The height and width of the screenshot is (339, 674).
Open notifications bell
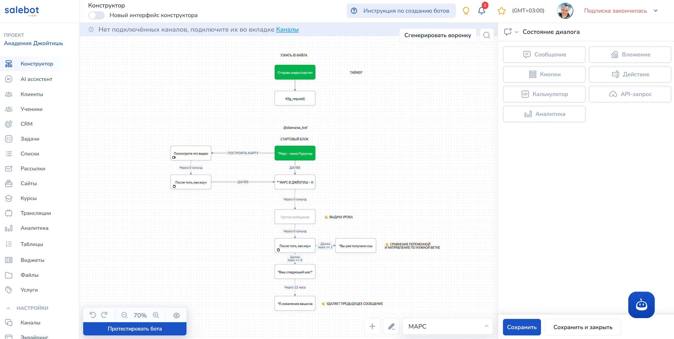(481, 10)
